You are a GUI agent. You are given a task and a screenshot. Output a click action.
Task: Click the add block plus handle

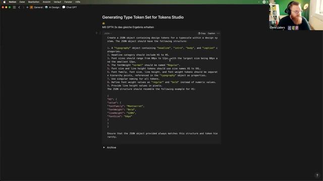click(x=96, y=33)
